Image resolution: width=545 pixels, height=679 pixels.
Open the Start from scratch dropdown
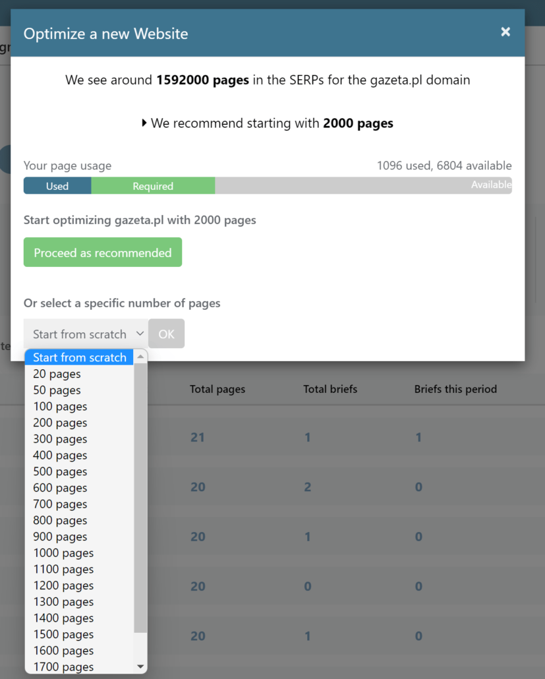point(86,334)
